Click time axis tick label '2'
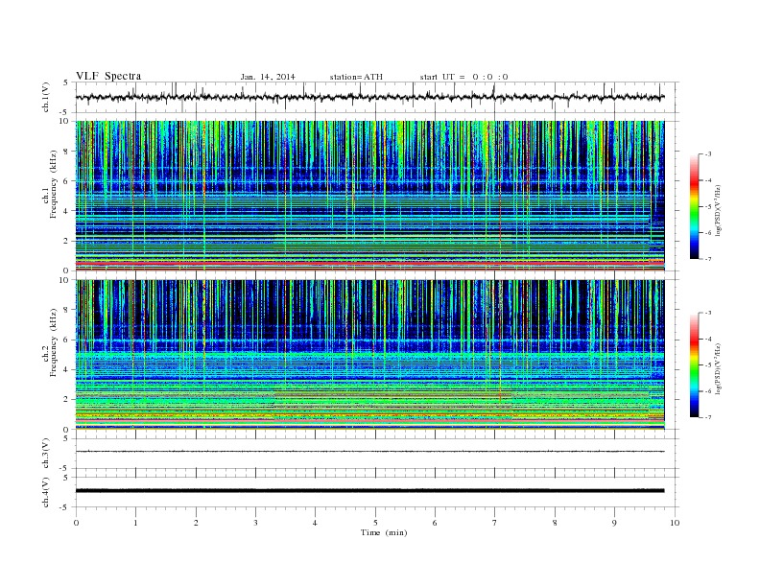The height and width of the screenshot is (587, 760). [x=196, y=523]
